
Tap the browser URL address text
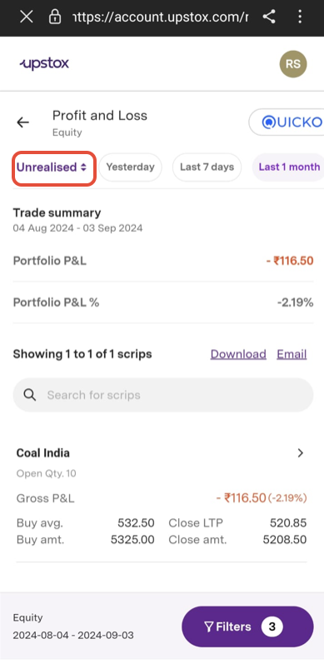coord(161,17)
